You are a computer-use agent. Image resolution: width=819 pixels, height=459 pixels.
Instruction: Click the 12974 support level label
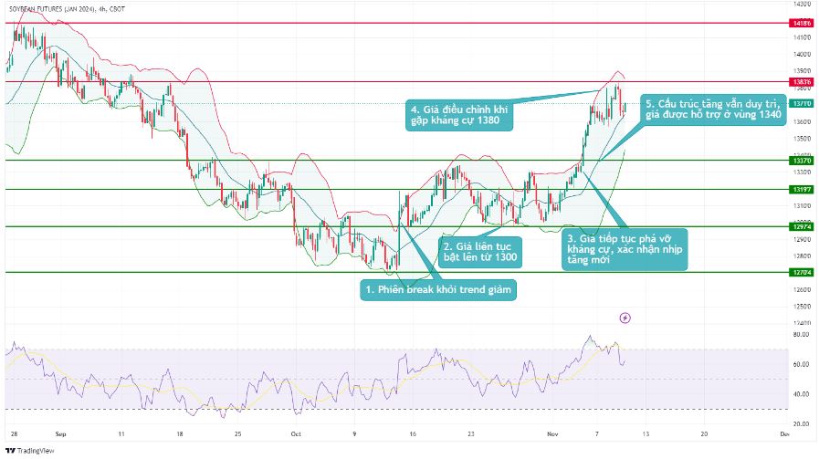(x=802, y=226)
